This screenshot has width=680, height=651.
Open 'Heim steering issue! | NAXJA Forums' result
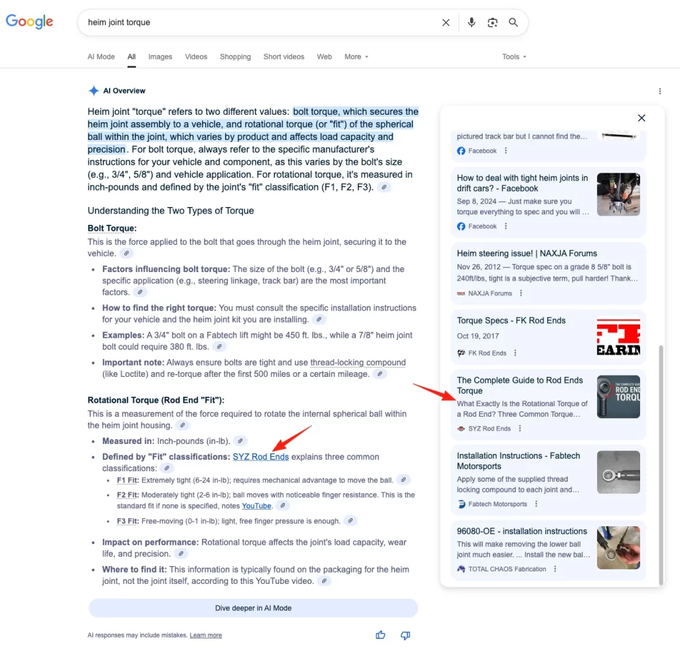click(527, 253)
